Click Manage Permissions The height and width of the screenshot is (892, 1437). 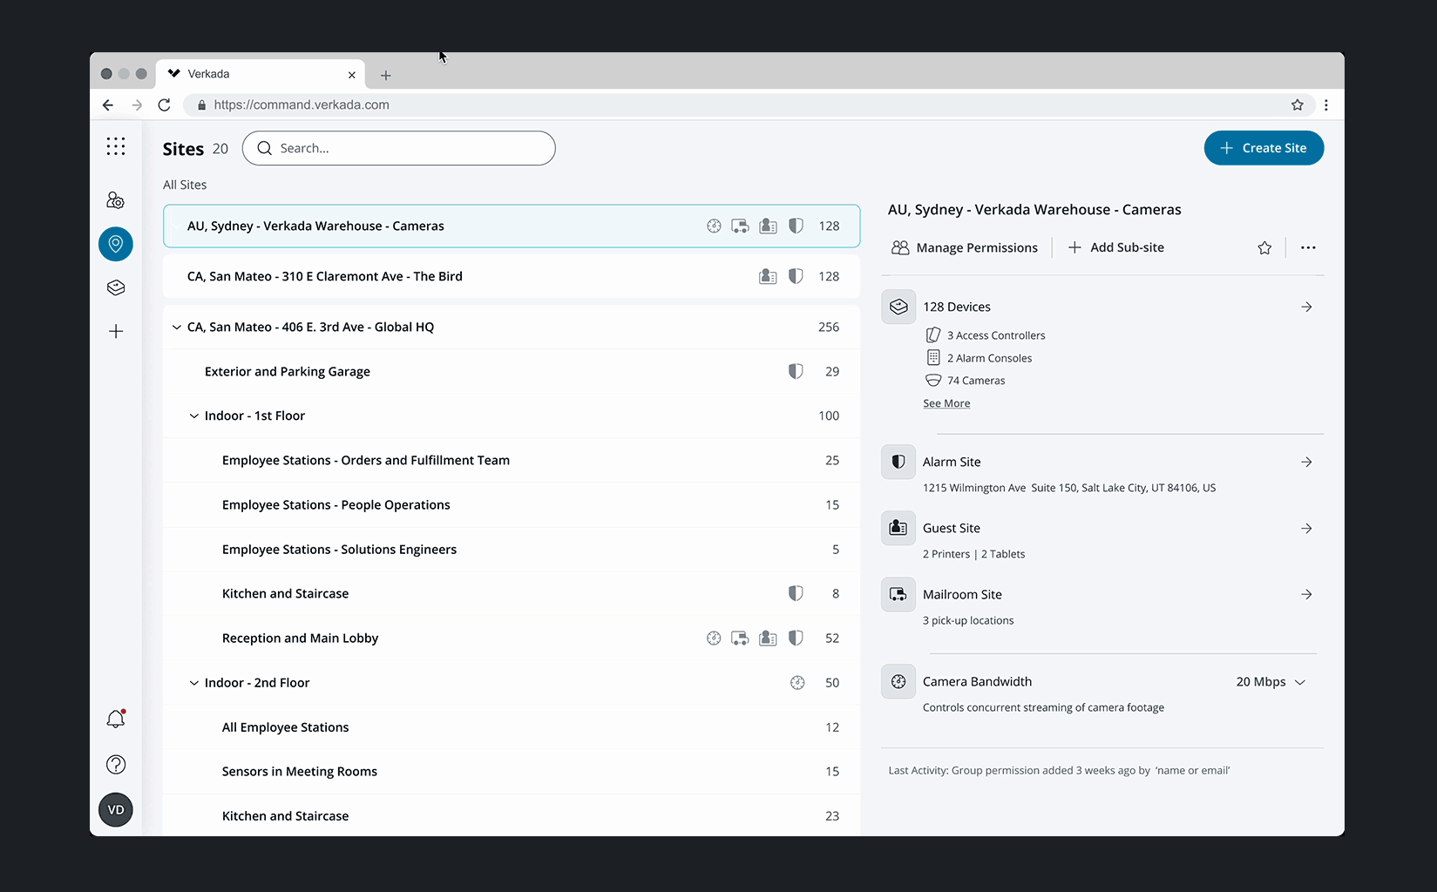tap(964, 247)
